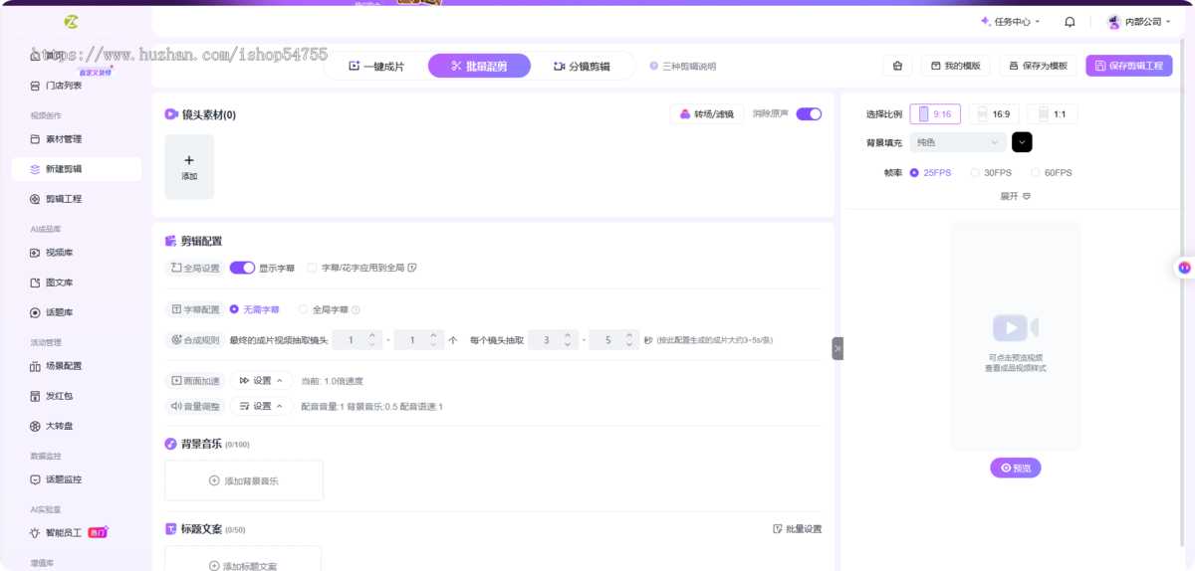This screenshot has height=571, width=1195.
Task: Select 新建剪辑 in the sidebar
Action: click(76, 169)
